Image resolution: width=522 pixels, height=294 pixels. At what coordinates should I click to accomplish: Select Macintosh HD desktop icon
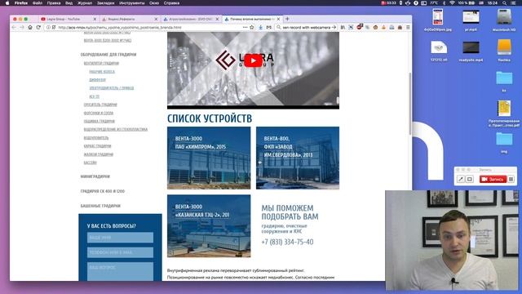[504, 20]
